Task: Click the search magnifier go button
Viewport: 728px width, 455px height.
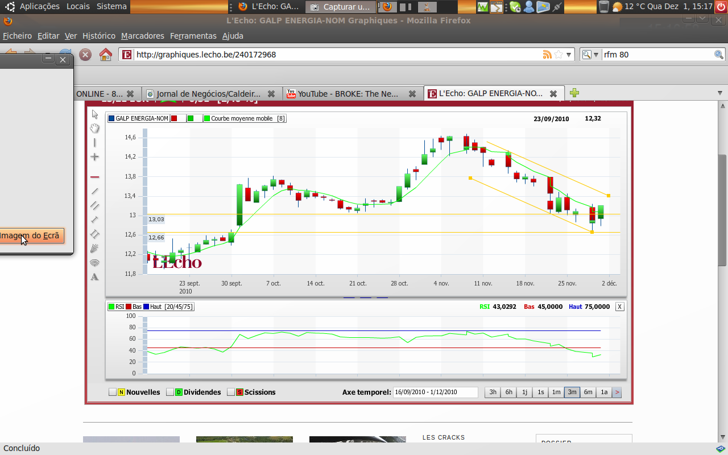Action: 719,55
